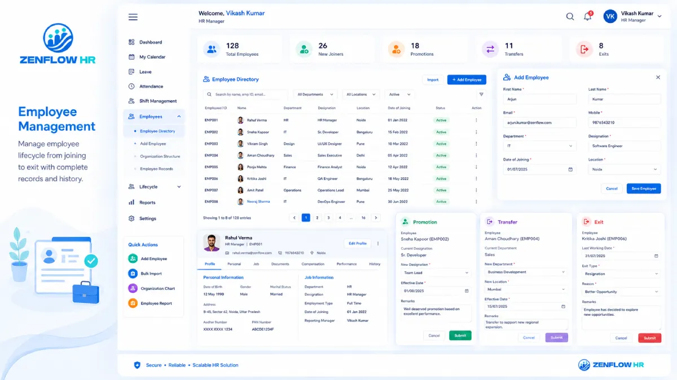Click the employee search input field

click(x=245, y=95)
